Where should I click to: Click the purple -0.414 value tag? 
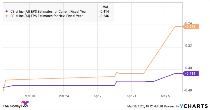(x=190, y=74)
